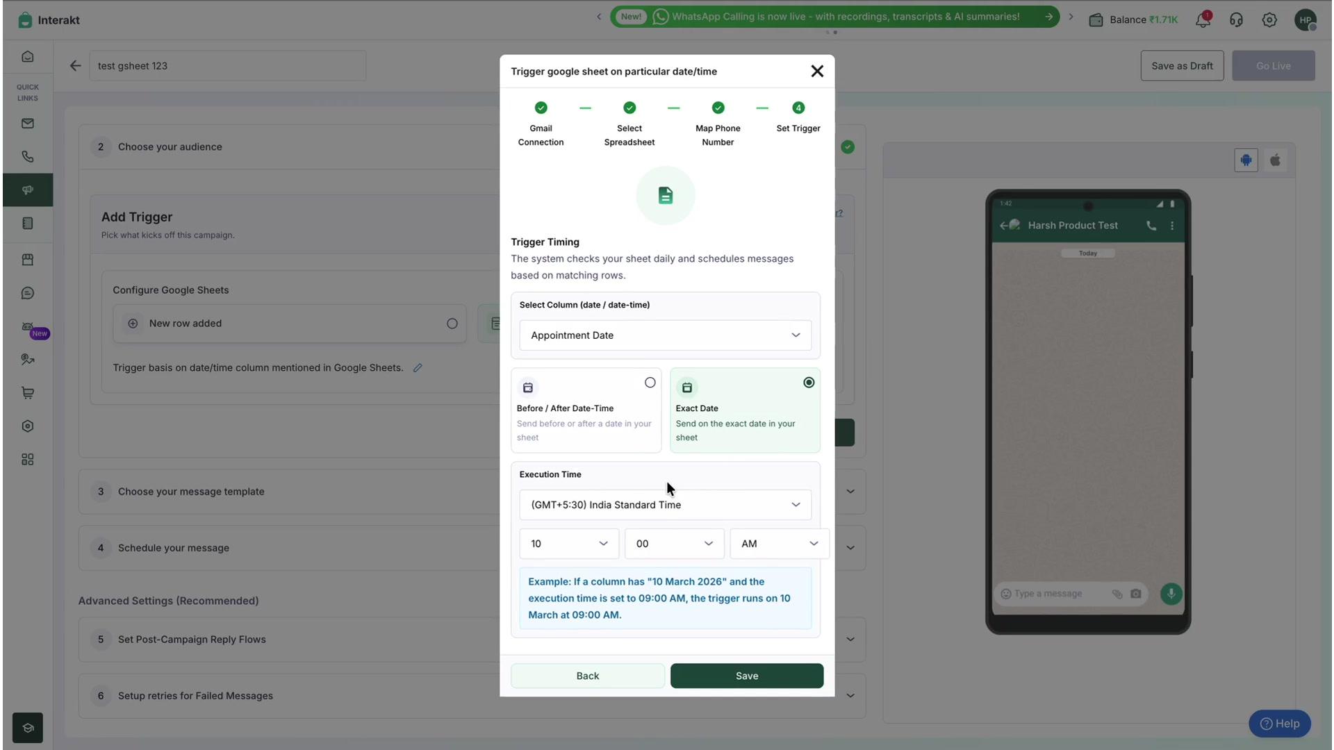Click the Save button in dialog

(747, 676)
